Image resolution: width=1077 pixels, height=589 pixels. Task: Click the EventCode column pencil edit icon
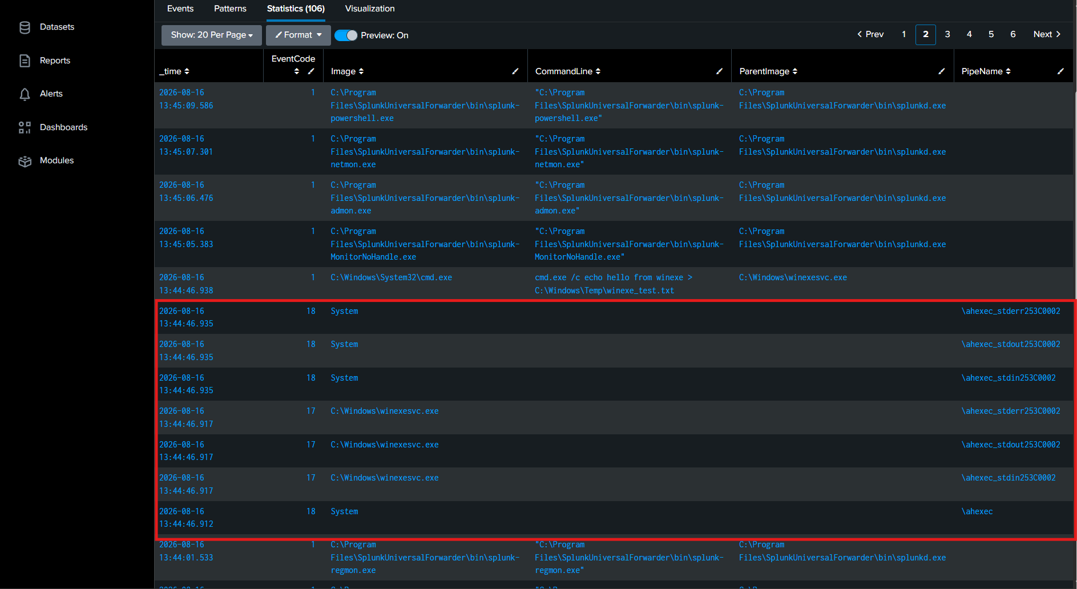[311, 71]
